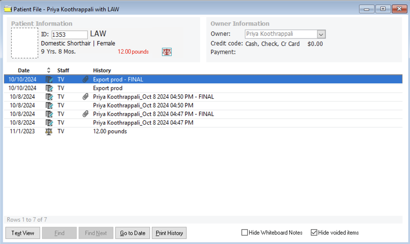Click the note icon on the second Export prod row
410x244 pixels.
point(49,88)
